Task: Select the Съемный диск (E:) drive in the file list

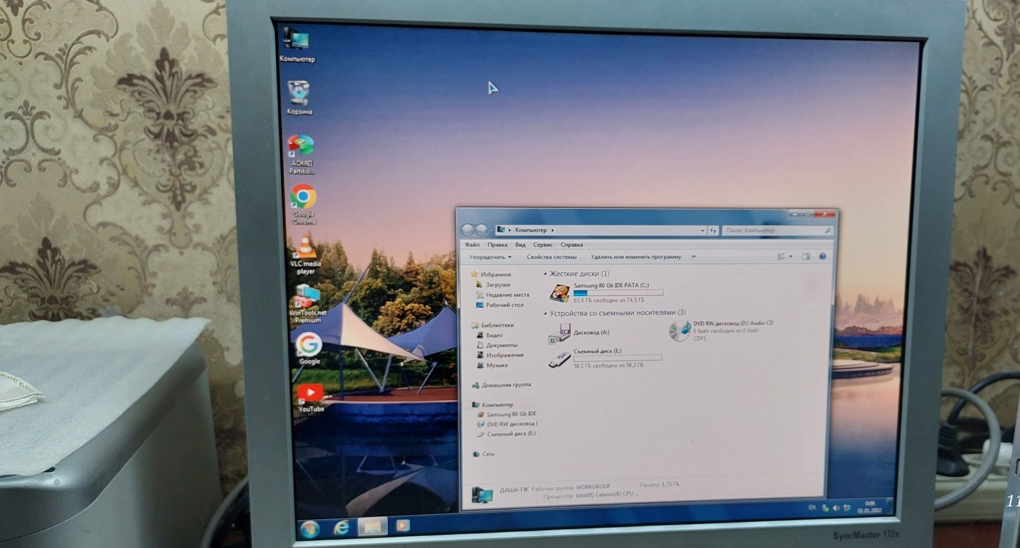Action: [x=604, y=360]
